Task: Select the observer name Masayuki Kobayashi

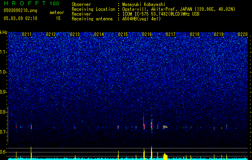Action: click(144, 4)
